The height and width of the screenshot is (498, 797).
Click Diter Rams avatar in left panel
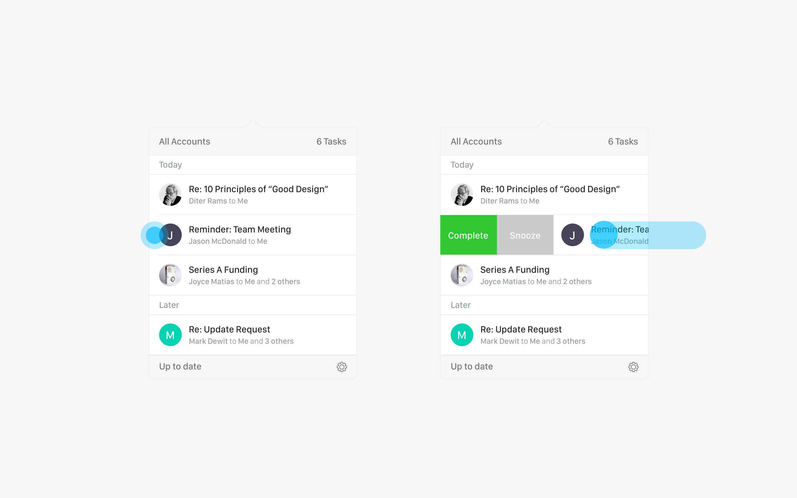[x=170, y=195]
